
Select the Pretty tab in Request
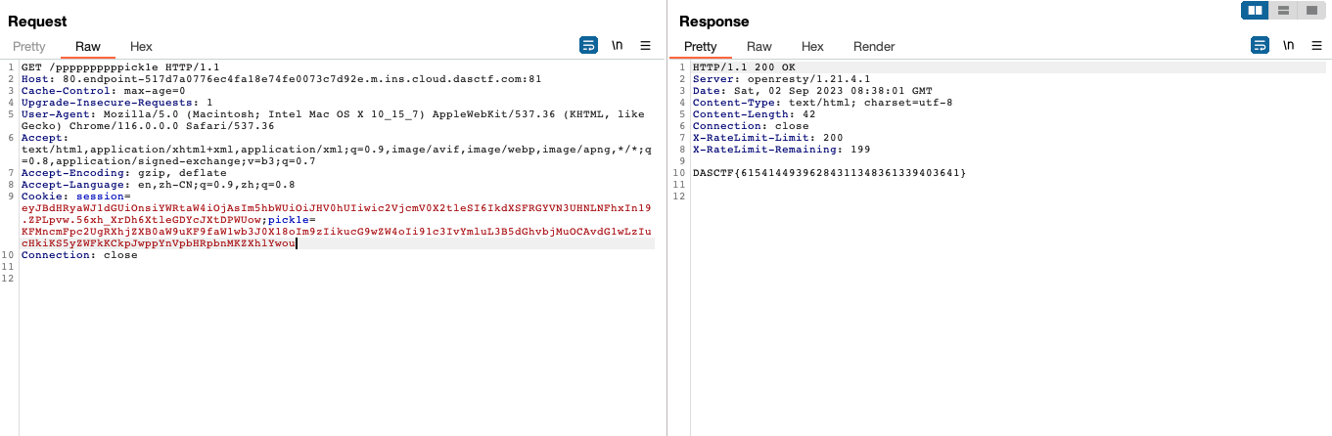pos(29,46)
